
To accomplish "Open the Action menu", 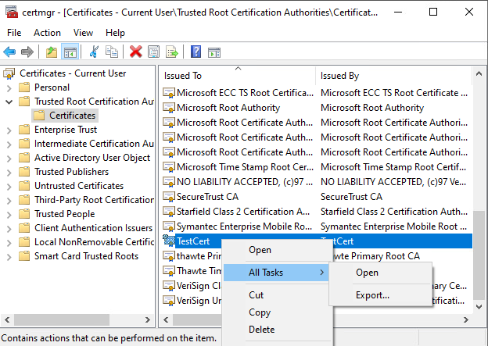I will point(47,33).
